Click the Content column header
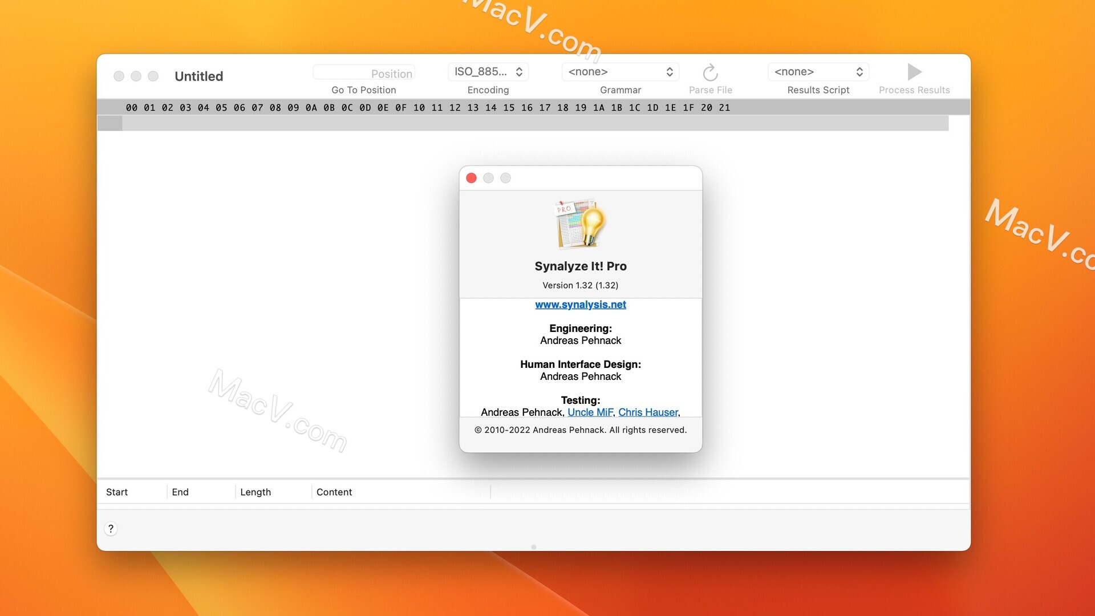The image size is (1095, 616). click(x=334, y=492)
